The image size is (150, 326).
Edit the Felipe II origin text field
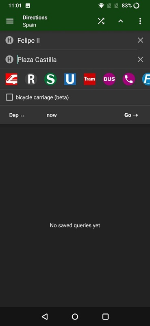click(x=76, y=40)
